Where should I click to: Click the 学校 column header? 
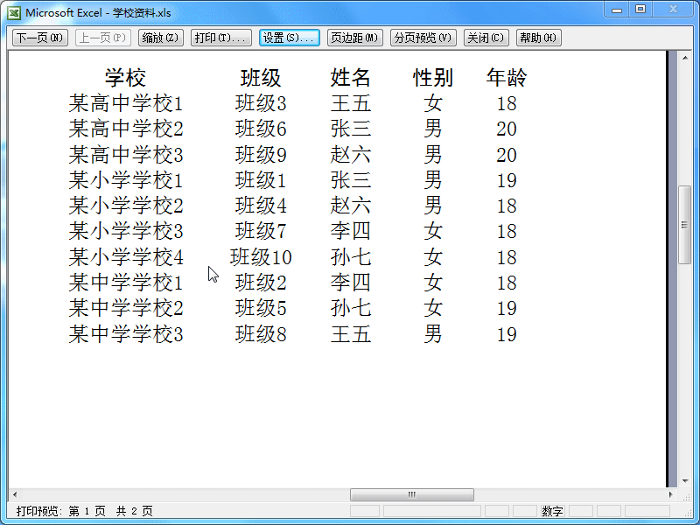125,78
